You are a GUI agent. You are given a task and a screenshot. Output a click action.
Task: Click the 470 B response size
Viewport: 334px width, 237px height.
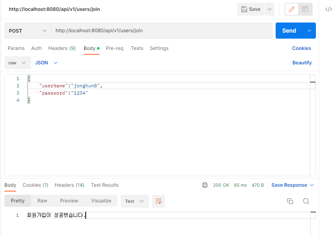click(258, 185)
